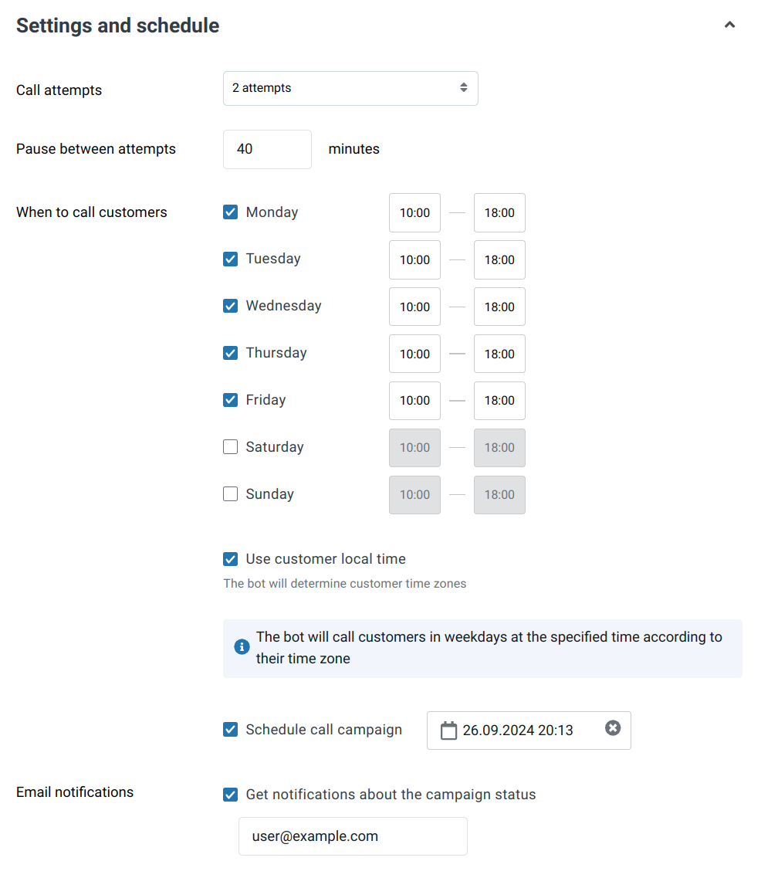
Task: Enable calls on Saturday
Action: 230,447
